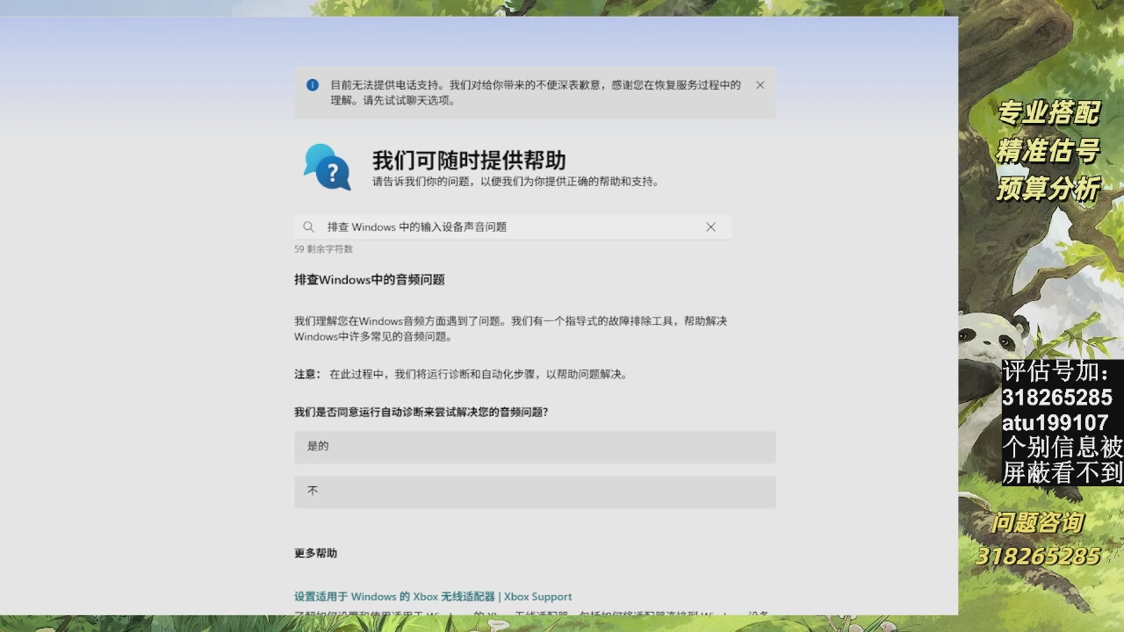1124x632 pixels.
Task: Click the search magnifier icon
Action: pos(308,226)
